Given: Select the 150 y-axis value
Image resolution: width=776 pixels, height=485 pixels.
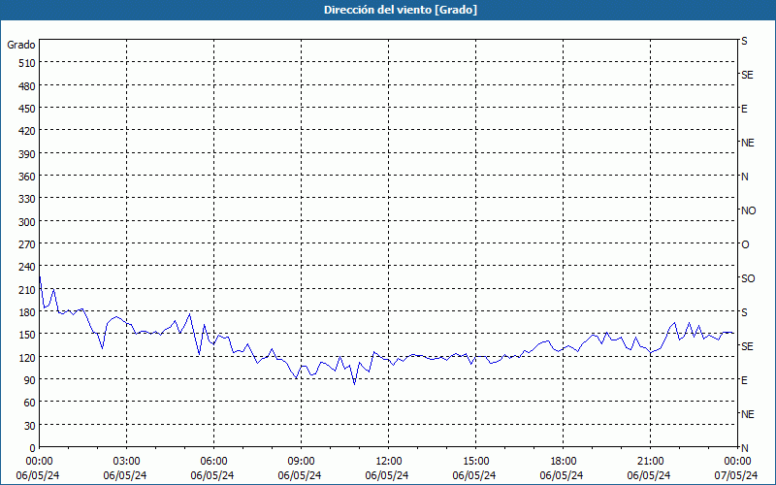Looking at the screenshot, I should [x=27, y=335].
